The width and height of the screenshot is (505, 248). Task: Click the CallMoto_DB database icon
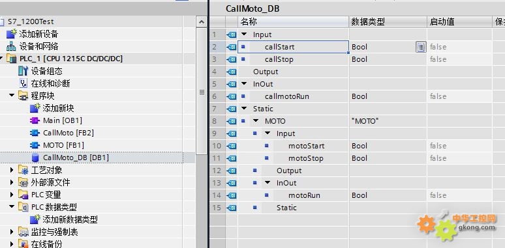click(35, 158)
